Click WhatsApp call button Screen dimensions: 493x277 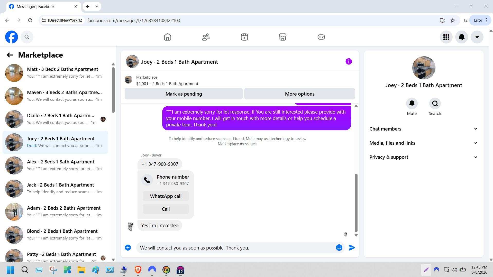[166, 196]
